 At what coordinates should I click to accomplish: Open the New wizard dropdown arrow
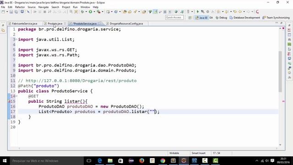click(x=7, y=12)
